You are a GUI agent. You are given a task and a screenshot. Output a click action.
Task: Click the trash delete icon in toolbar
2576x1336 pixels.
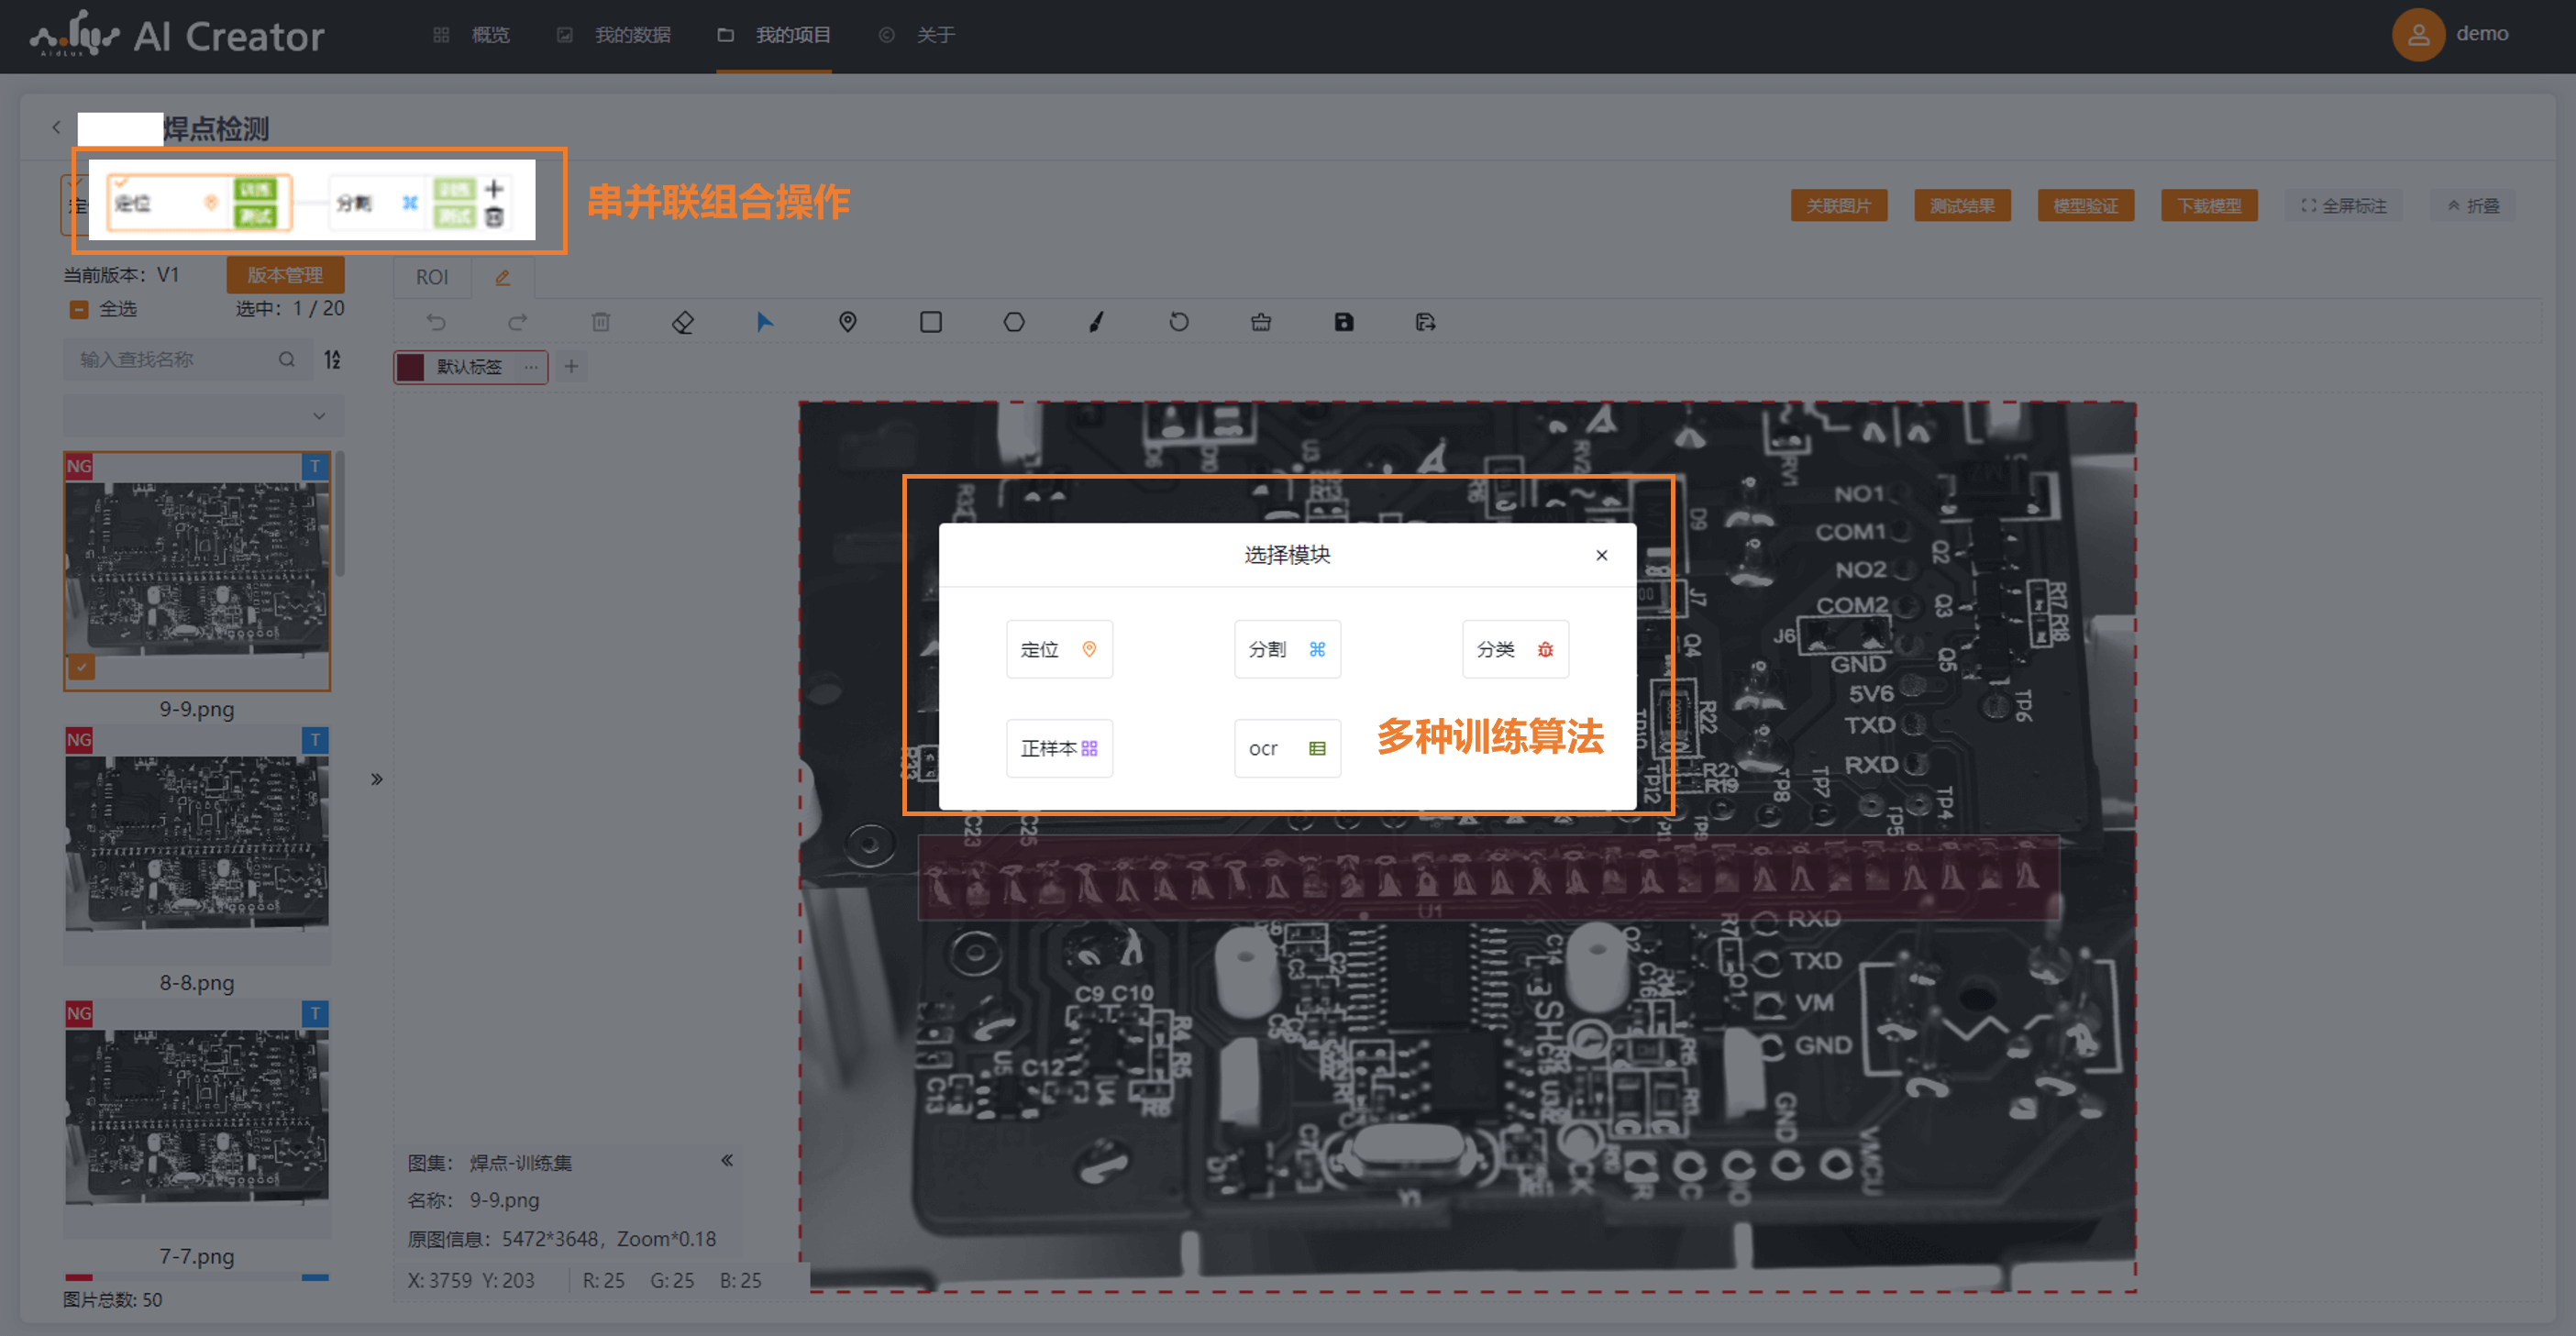[600, 322]
